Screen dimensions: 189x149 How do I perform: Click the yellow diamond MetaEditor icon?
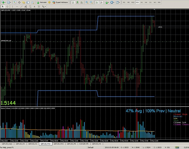[x=49, y=2]
